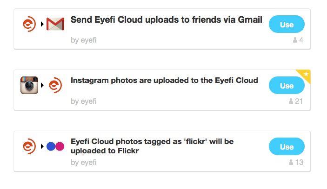Click the Eyefi icon in the Flickr recipe
Screen dimensions: 327x189
30,146
